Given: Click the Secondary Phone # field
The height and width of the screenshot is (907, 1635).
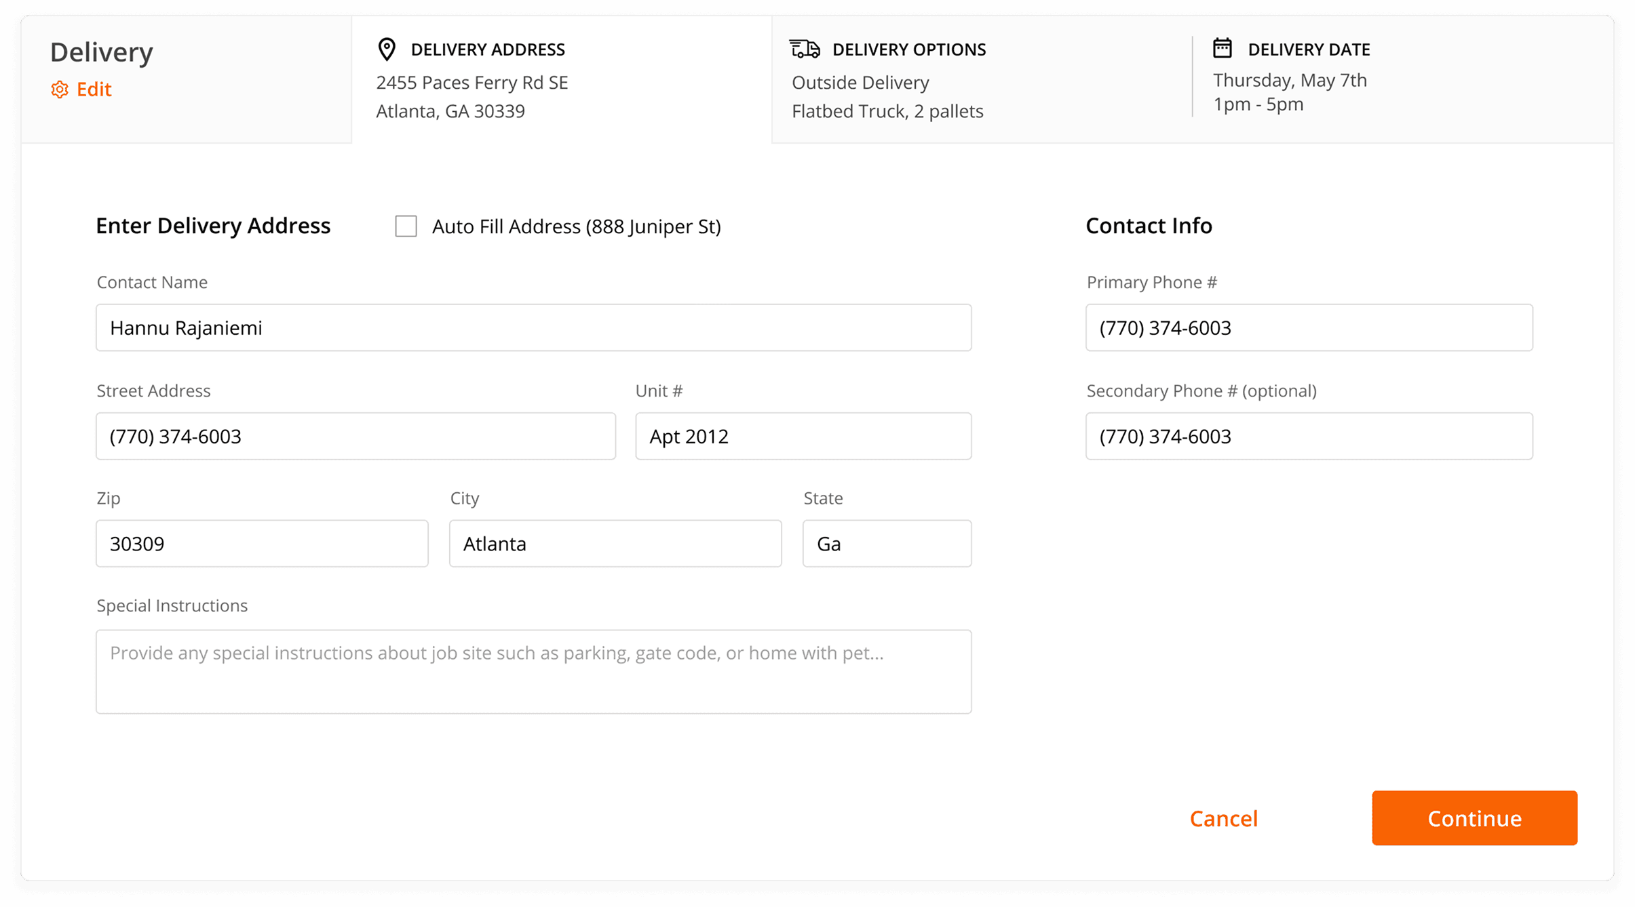Looking at the screenshot, I should pyautogui.click(x=1309, y=437).
